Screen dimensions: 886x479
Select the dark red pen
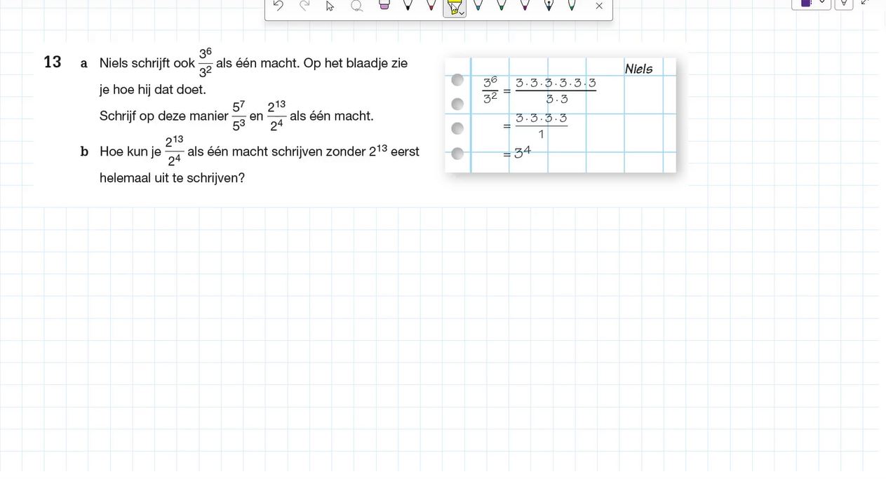point(431,5)
